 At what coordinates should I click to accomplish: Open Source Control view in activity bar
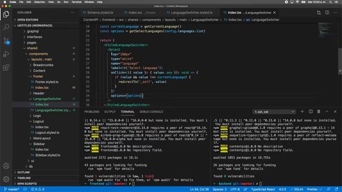(6, 41)
